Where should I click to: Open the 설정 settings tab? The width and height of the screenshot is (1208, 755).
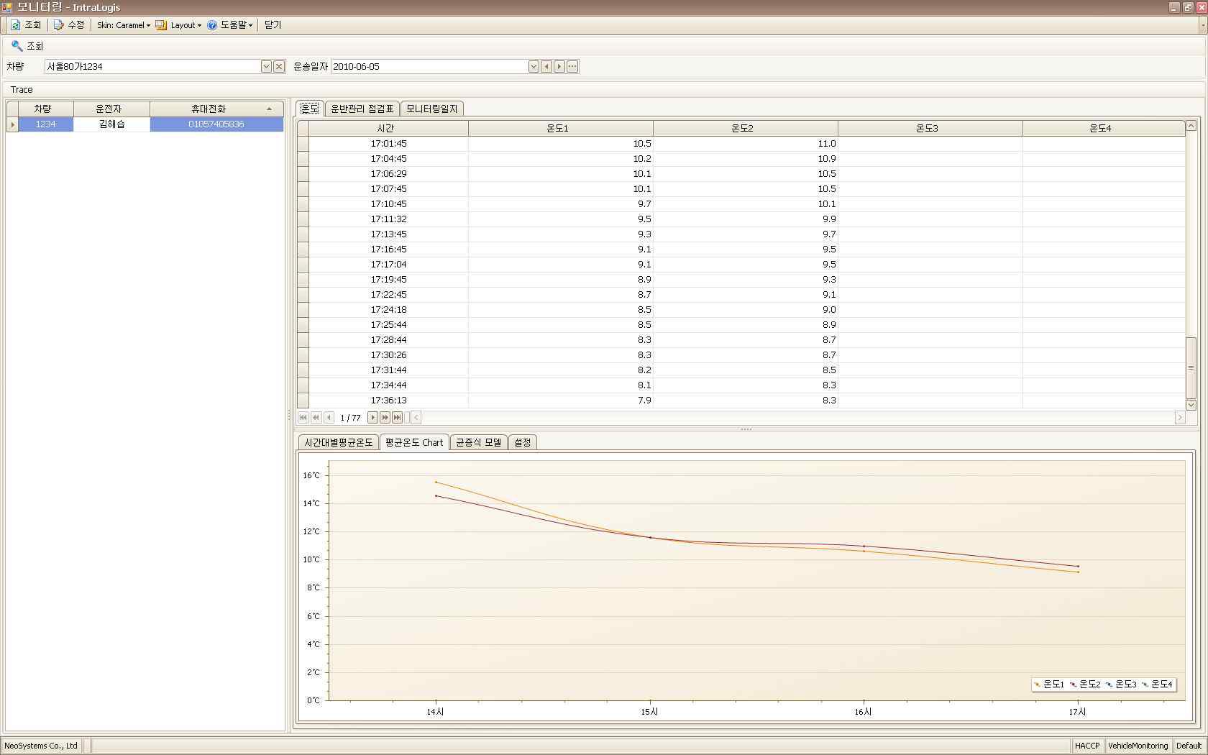pyautogui.click(x=523, y=442)
